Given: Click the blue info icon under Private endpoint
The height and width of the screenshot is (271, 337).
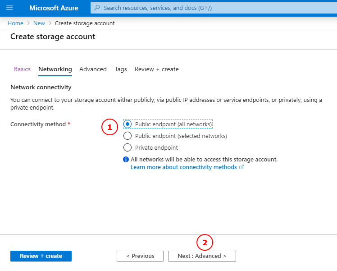Looking at the screenshot, I should [126, 159].
